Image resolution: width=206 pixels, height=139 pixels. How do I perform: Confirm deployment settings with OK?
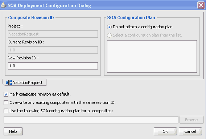pyautogui.click(x=165, y=131)
